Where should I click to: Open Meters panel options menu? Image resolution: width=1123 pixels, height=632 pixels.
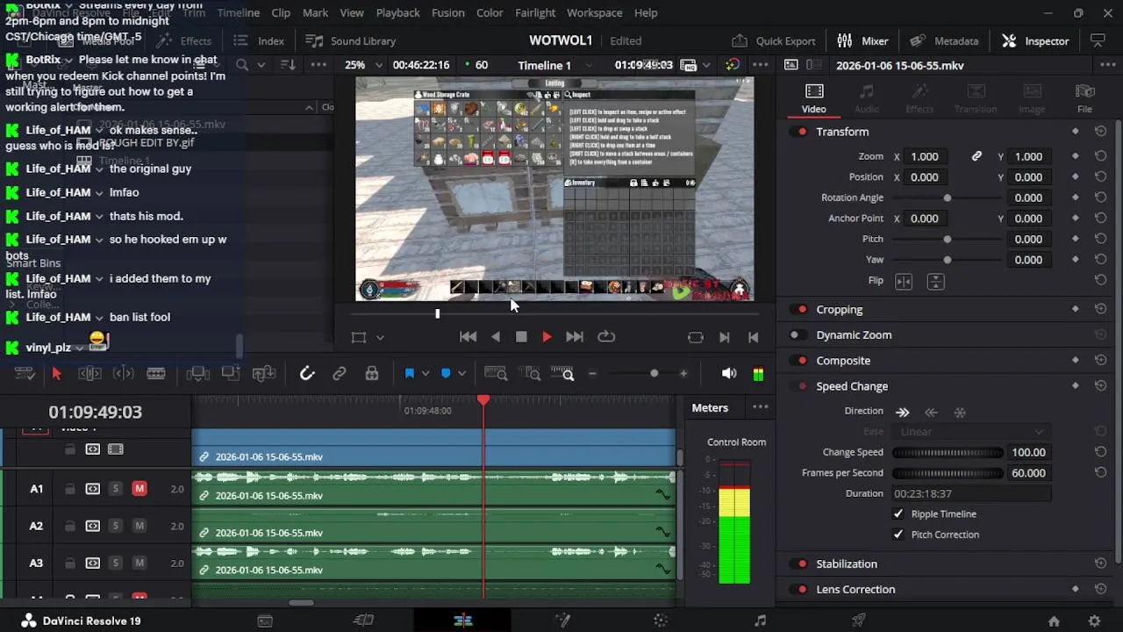(x=760, y=407)
